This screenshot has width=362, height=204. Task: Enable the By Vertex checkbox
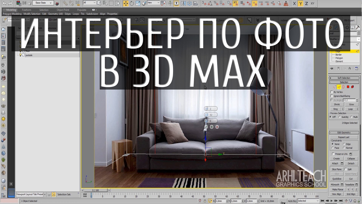pyautogui.click(x=332, y=92)
